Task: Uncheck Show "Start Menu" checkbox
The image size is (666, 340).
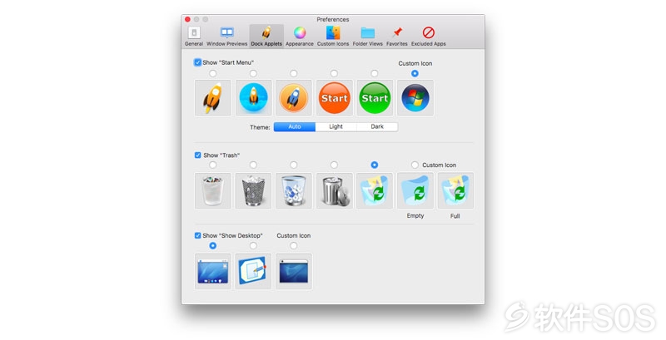Action: point(197,62)
